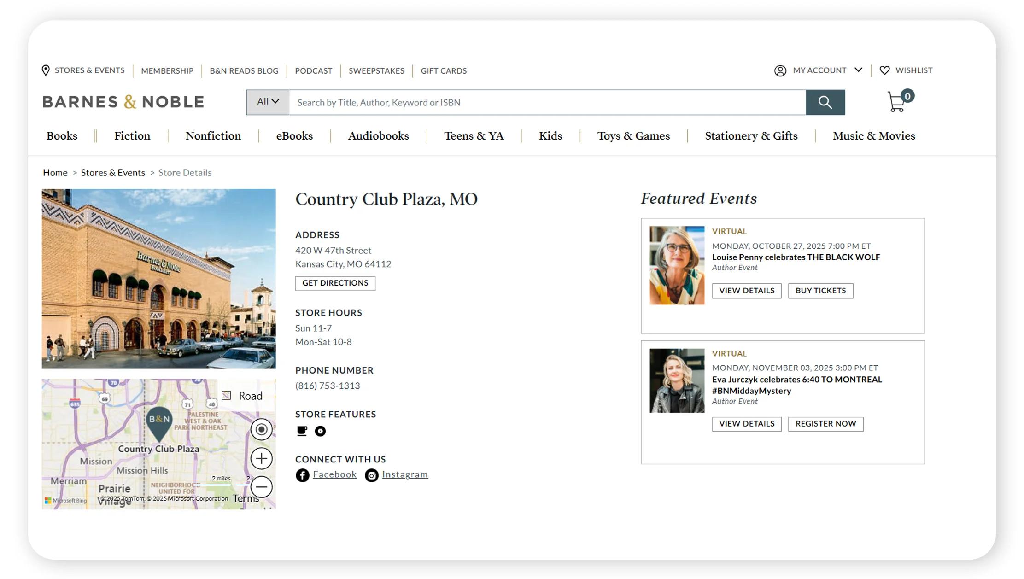Buy tickets for the Louise Penny event
The width and height of the screenshot is (1024, 579).
point(820,291)
